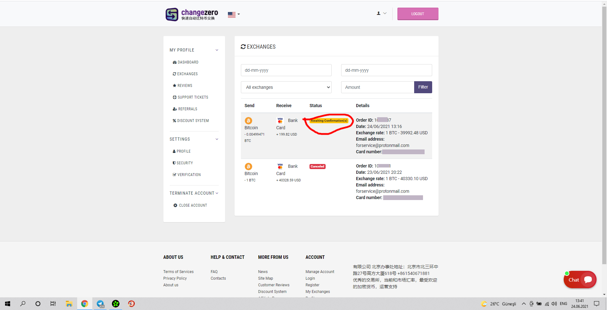Open Telegram from the taskbar

click(100, 304)
